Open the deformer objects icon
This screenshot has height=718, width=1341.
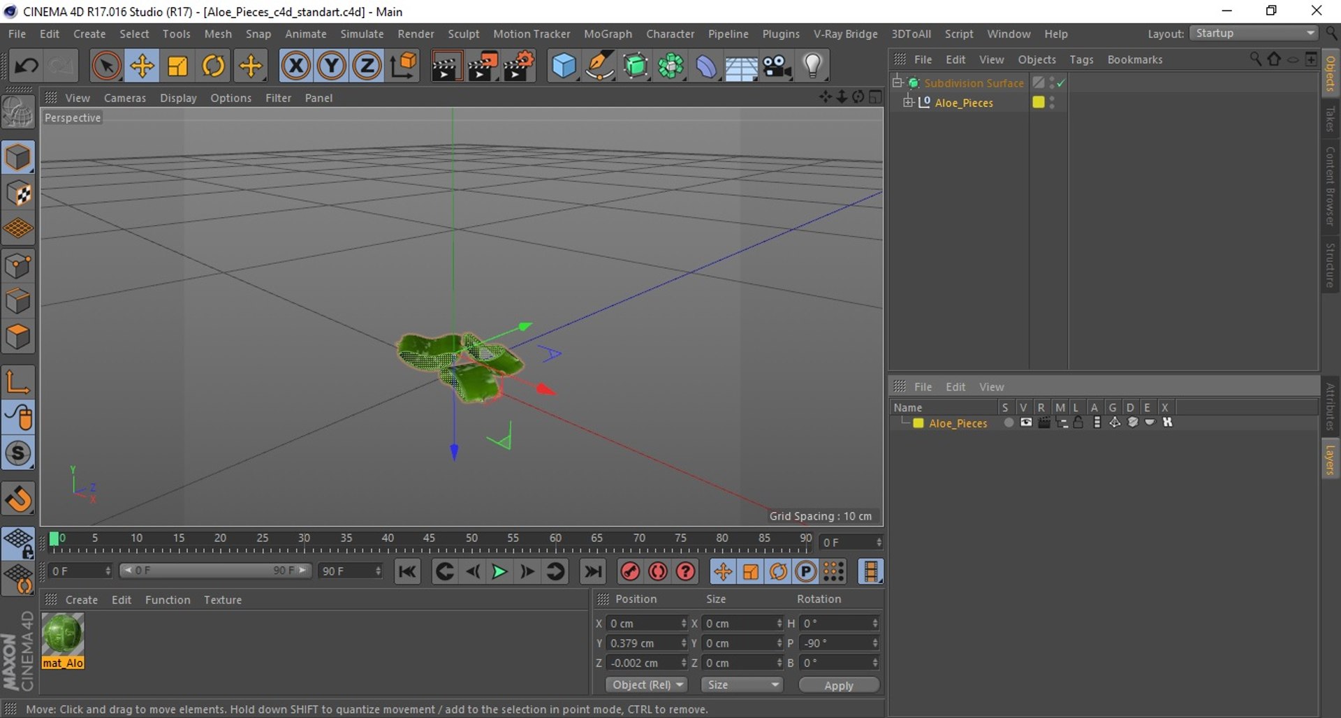point(706,66)
